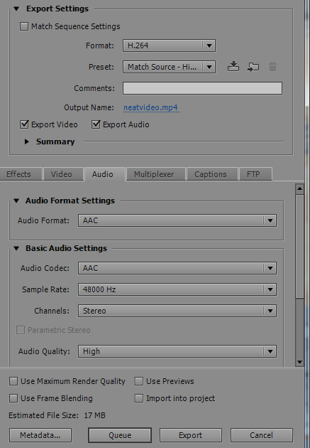
Task: Open the Sample Rate dropdown
Action: (177, 289)
